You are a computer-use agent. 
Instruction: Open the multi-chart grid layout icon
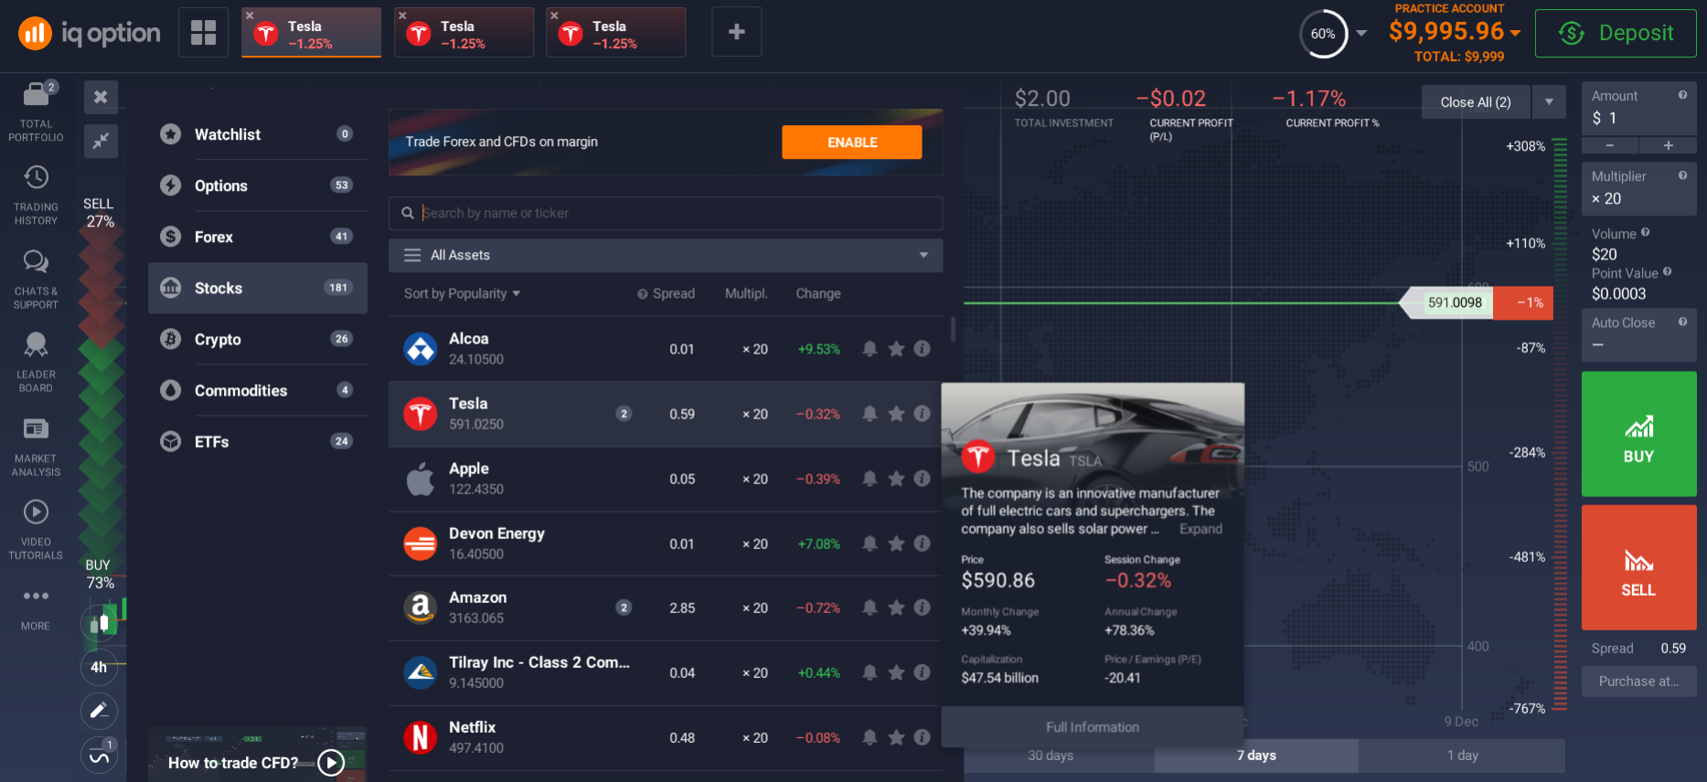click(x=203, y=32)
